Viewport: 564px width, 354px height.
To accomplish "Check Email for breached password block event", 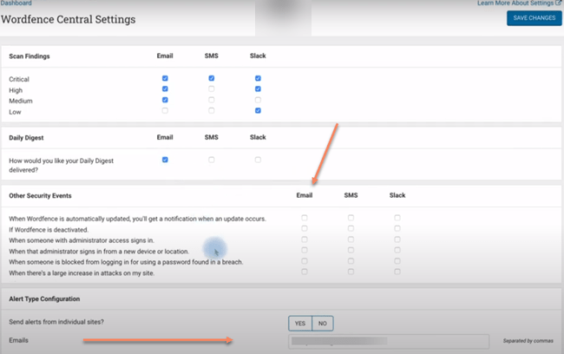I will (x=305, y=261).
